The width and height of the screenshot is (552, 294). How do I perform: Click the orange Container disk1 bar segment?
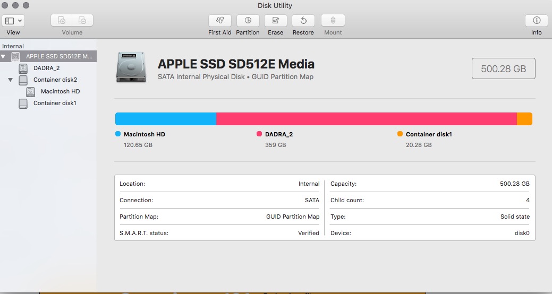point(524,119)
